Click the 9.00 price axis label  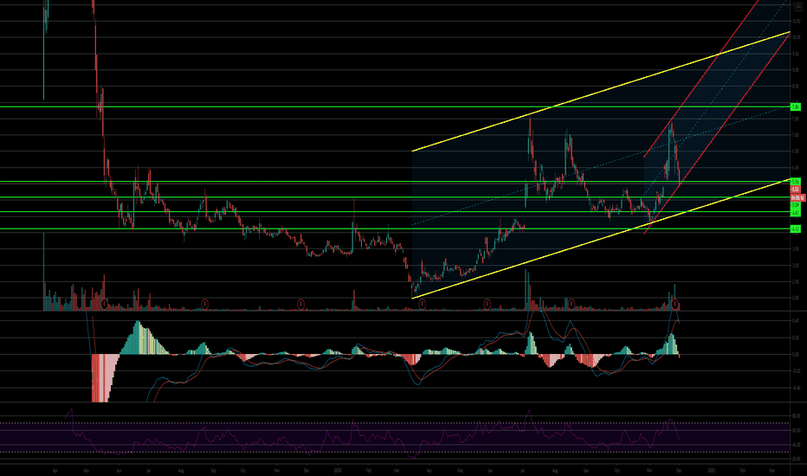[797, 70]
